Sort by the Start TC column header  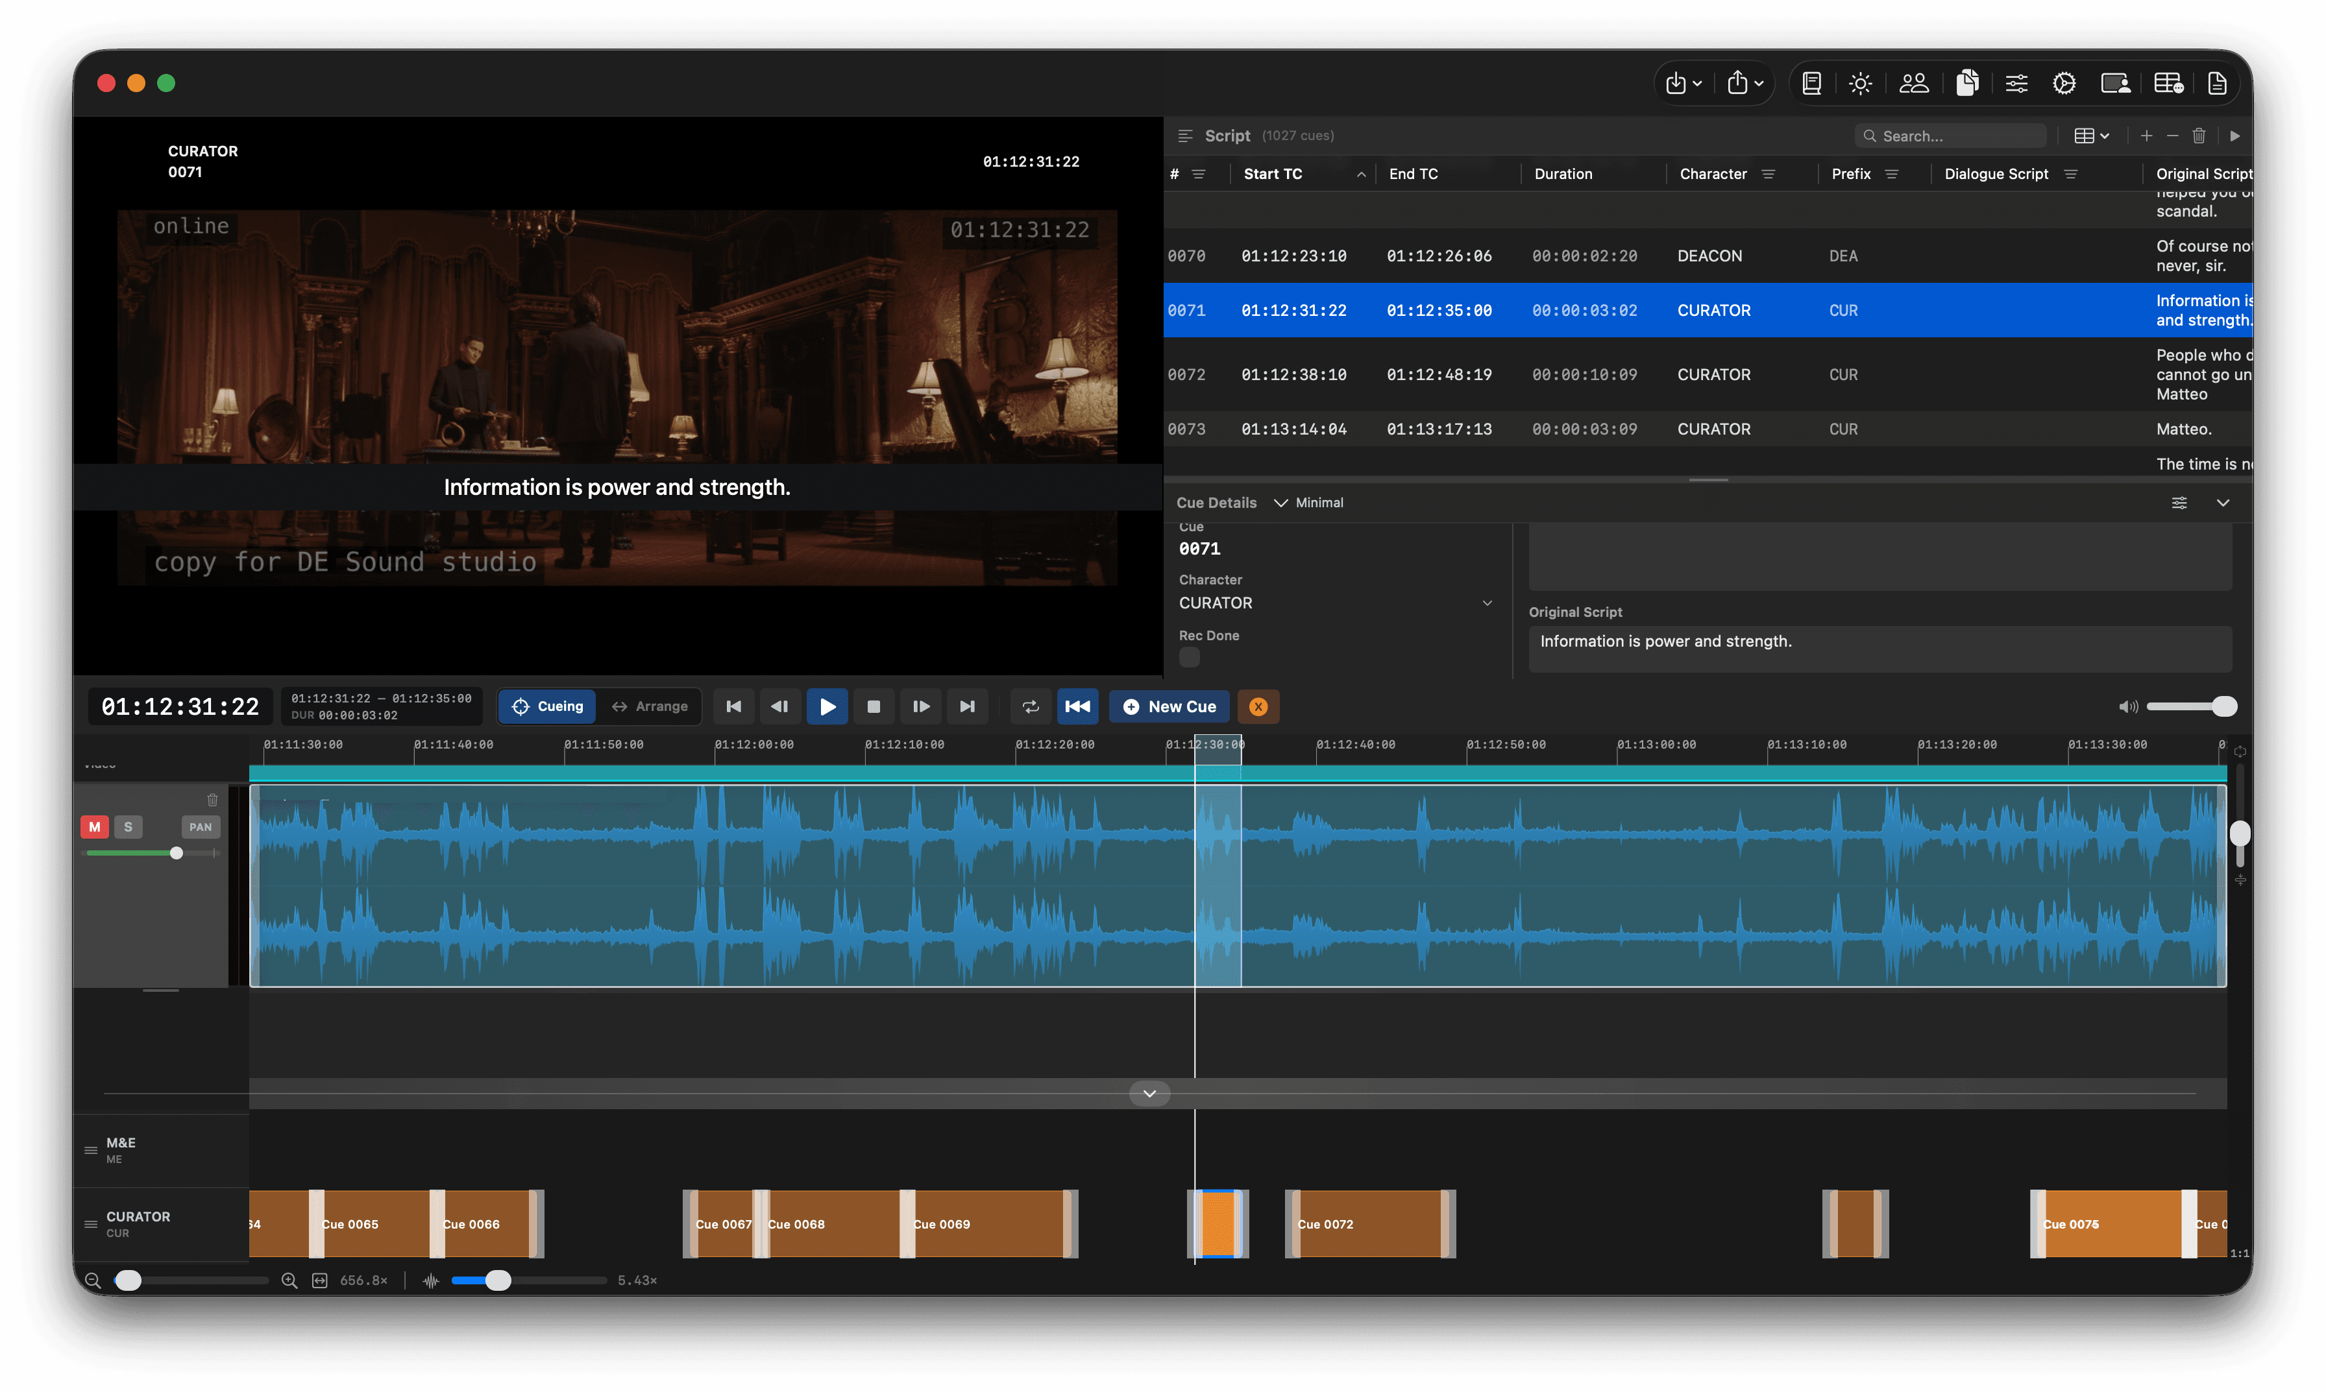pos(1303,174)
